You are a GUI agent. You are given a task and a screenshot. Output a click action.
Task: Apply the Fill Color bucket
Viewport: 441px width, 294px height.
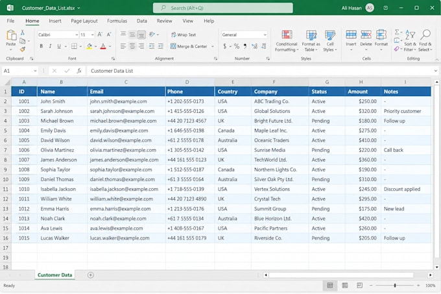(89, 46)
